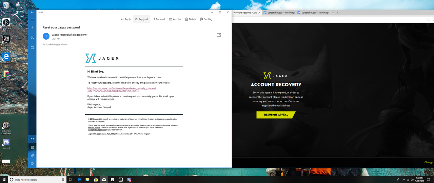This screenshot has width=434, height=183.
Task: Open Sticky Notes from the taskbar
Action: (x=112, y=180)
